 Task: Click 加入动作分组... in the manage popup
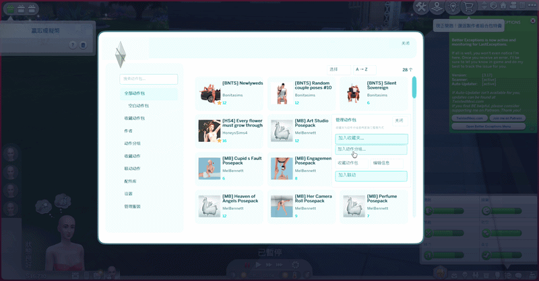pyautogui.click(x=371, y=149)
